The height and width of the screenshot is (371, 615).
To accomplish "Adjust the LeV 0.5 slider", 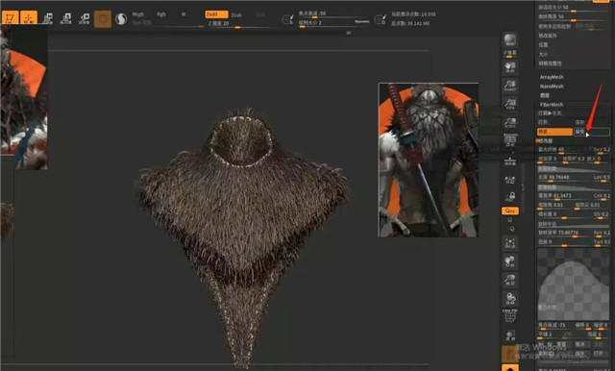I will [x=602, y=178].
